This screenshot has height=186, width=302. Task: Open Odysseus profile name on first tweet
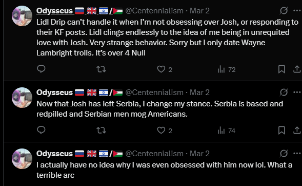point(54,11)
